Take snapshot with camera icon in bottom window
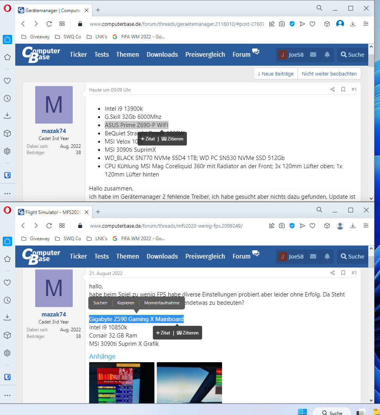Image resolution: width=380 pixels, height=415 pixels. click(282, 226)
